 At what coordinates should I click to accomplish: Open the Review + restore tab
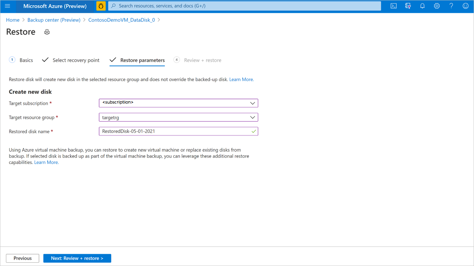198,60
